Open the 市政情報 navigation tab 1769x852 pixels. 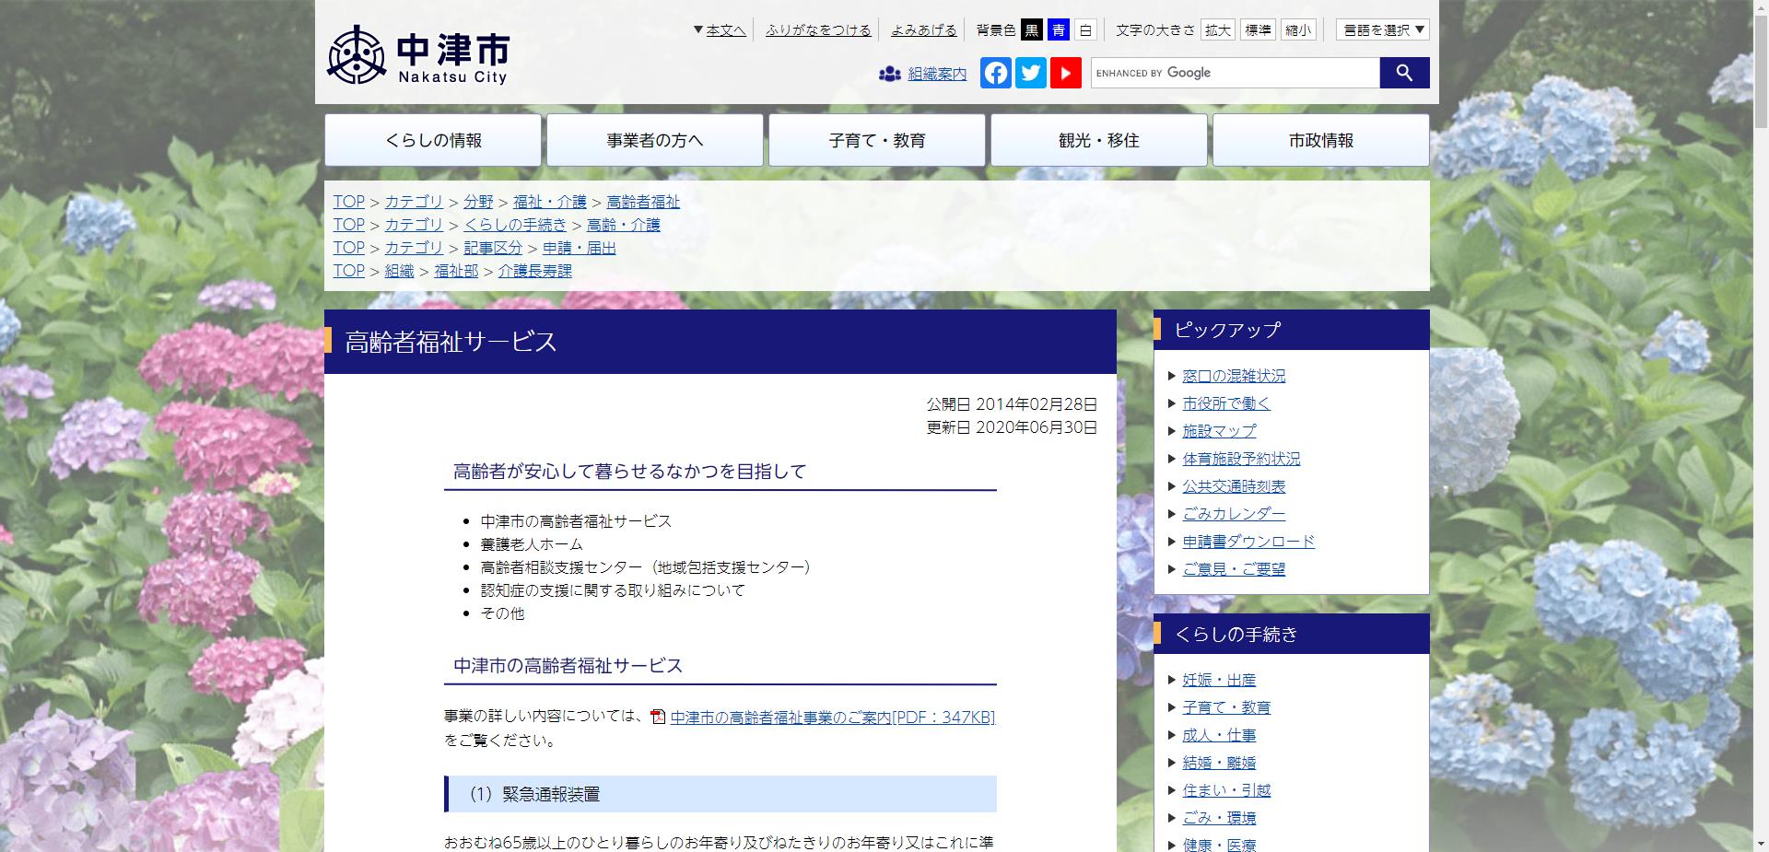coord(1320,140)
